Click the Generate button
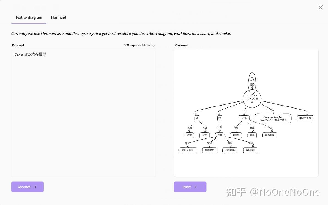Image resolution: width=328 pixels, height=205 pixels. 28,187
